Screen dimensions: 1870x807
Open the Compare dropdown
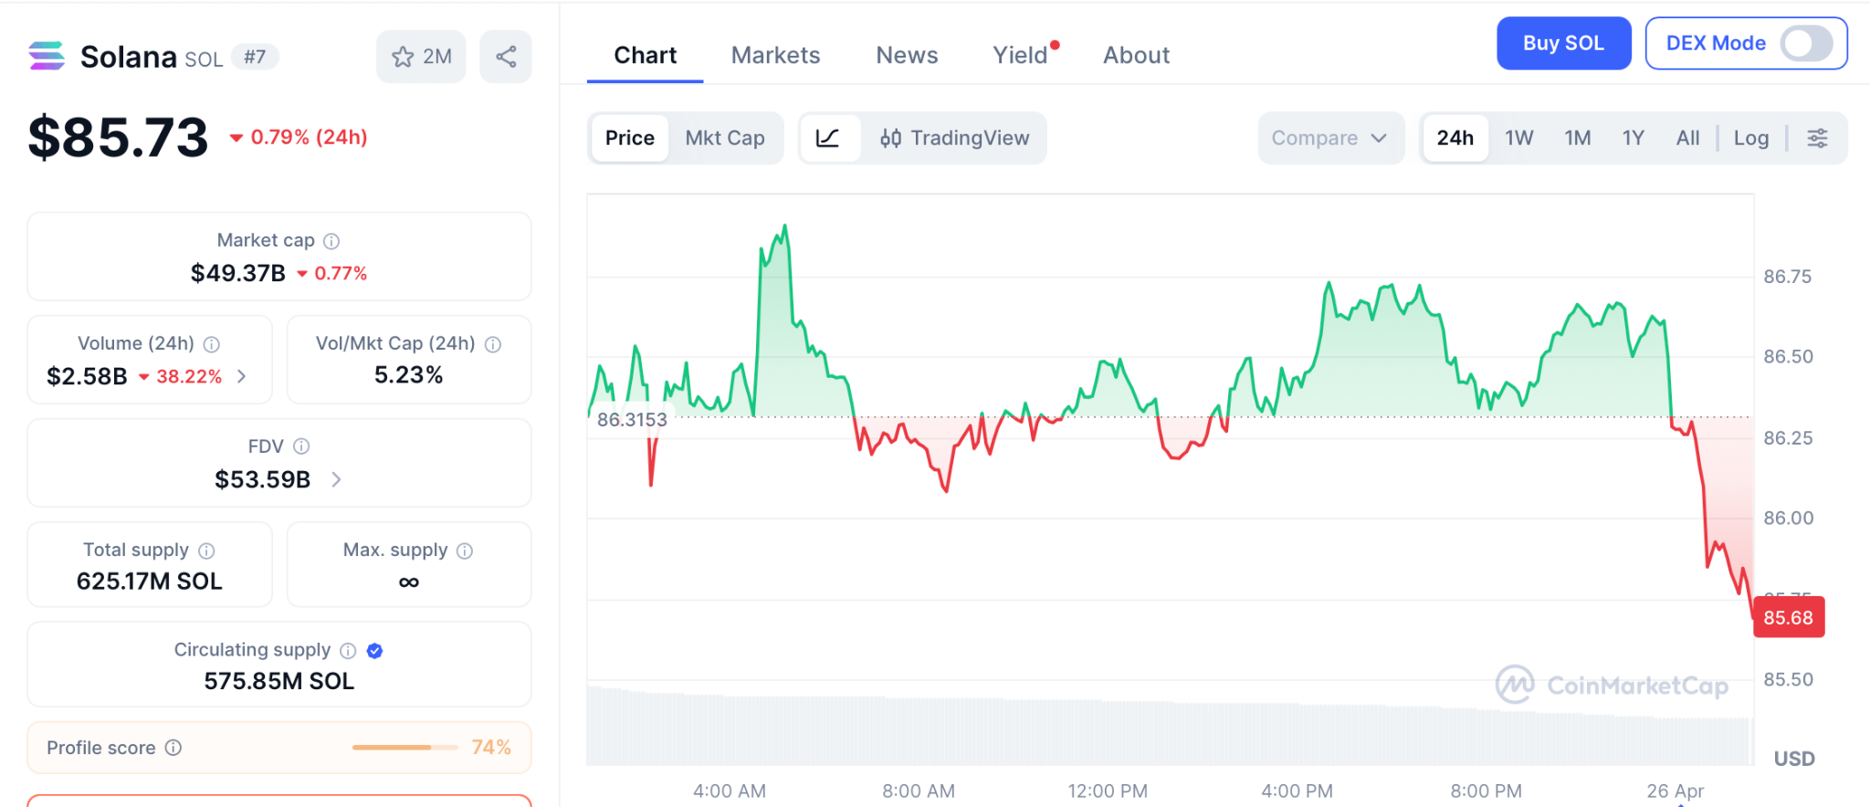[x=1329, y=138]
